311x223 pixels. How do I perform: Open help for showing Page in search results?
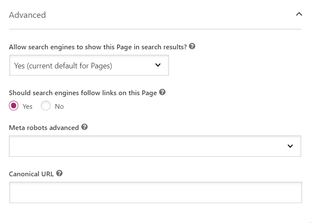(x=192, y=46)
